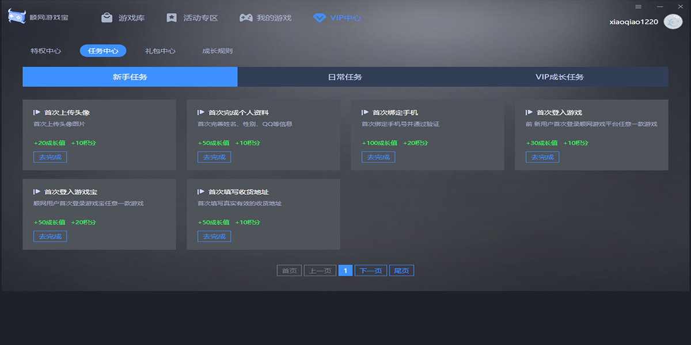
Task: Click 去完成 for 首次填写收货地址 task
Action: coord(214,236)
